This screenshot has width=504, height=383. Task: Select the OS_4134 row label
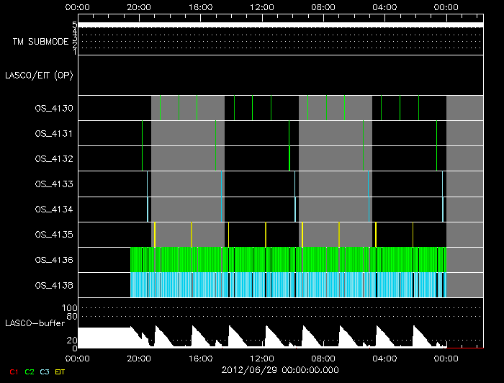54,209
